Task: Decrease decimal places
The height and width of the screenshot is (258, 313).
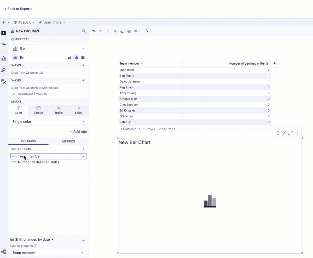Action: pyautogui.click(x=122, y=31)
